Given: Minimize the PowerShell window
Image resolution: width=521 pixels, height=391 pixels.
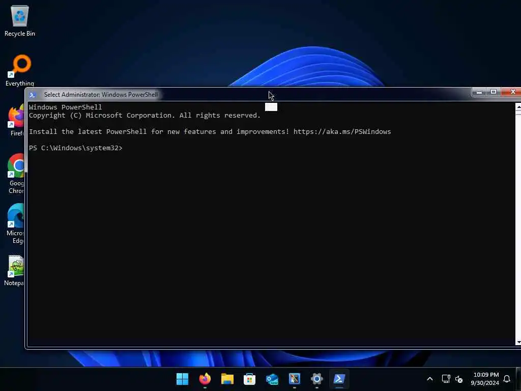Looking at the screenshot, I should [x=479, y=92].
